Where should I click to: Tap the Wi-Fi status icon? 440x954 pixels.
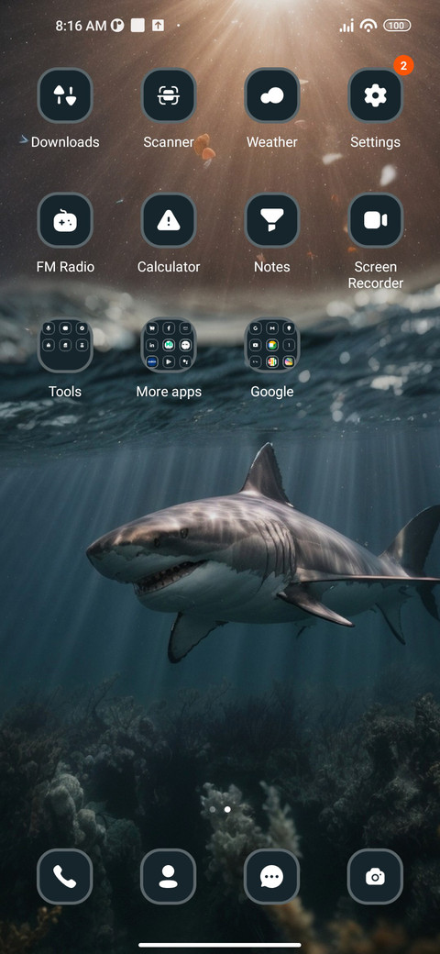click(368, 26)
